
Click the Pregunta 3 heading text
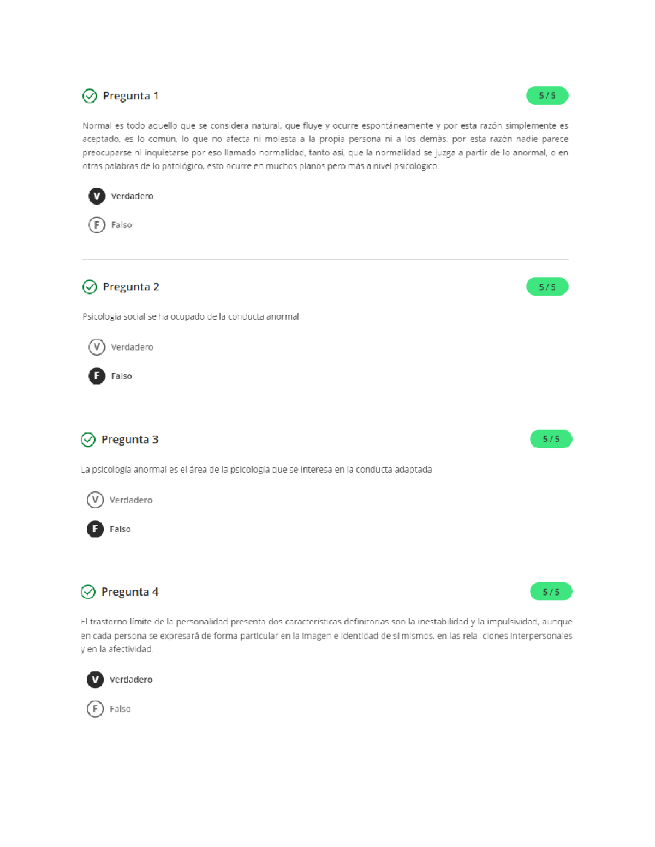pos(130,440)
